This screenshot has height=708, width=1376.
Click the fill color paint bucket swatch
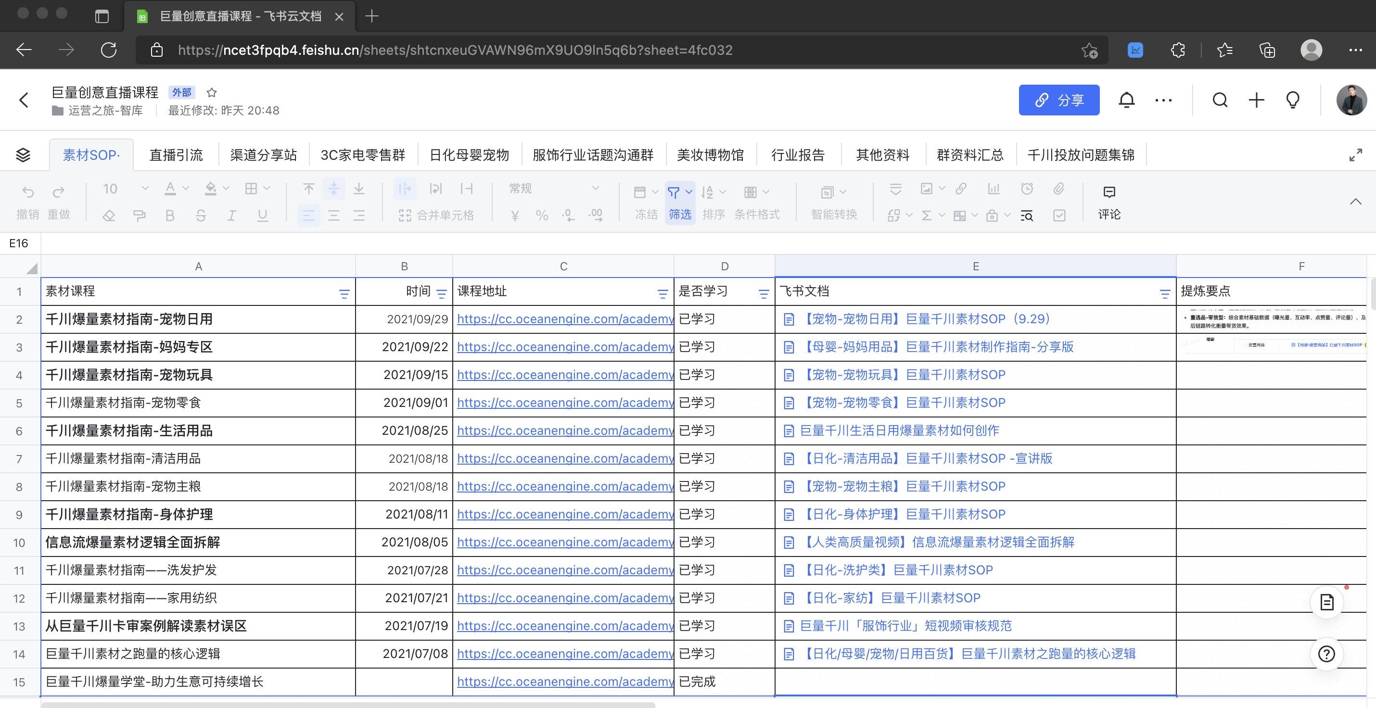(210, 189)
